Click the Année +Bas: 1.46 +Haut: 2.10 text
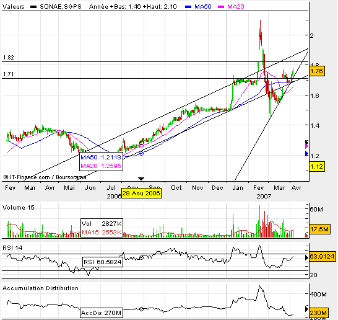338x320 pixels. coord(132,7)
